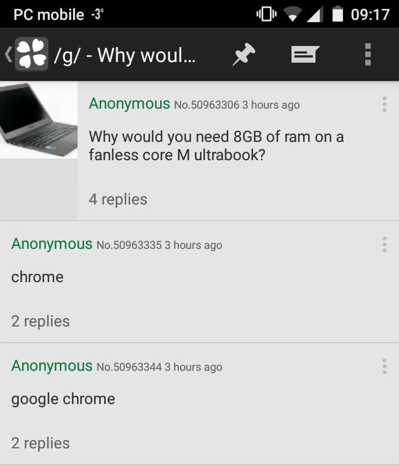The image size is (399, 465).
Task: Pin this thread with the pushpin icon
Action: coord(244,54)
